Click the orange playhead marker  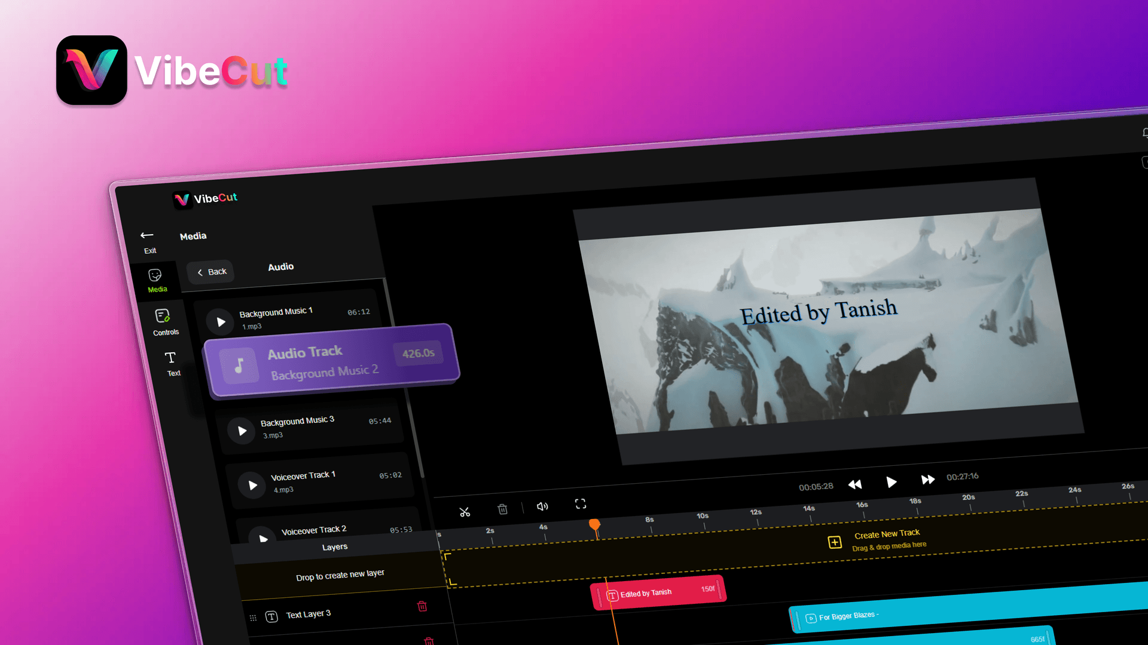tap(594, 525)
